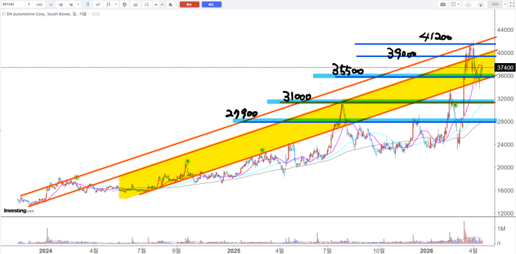
Task: Select the candlestick chart style icon
Action: [88, 4]
